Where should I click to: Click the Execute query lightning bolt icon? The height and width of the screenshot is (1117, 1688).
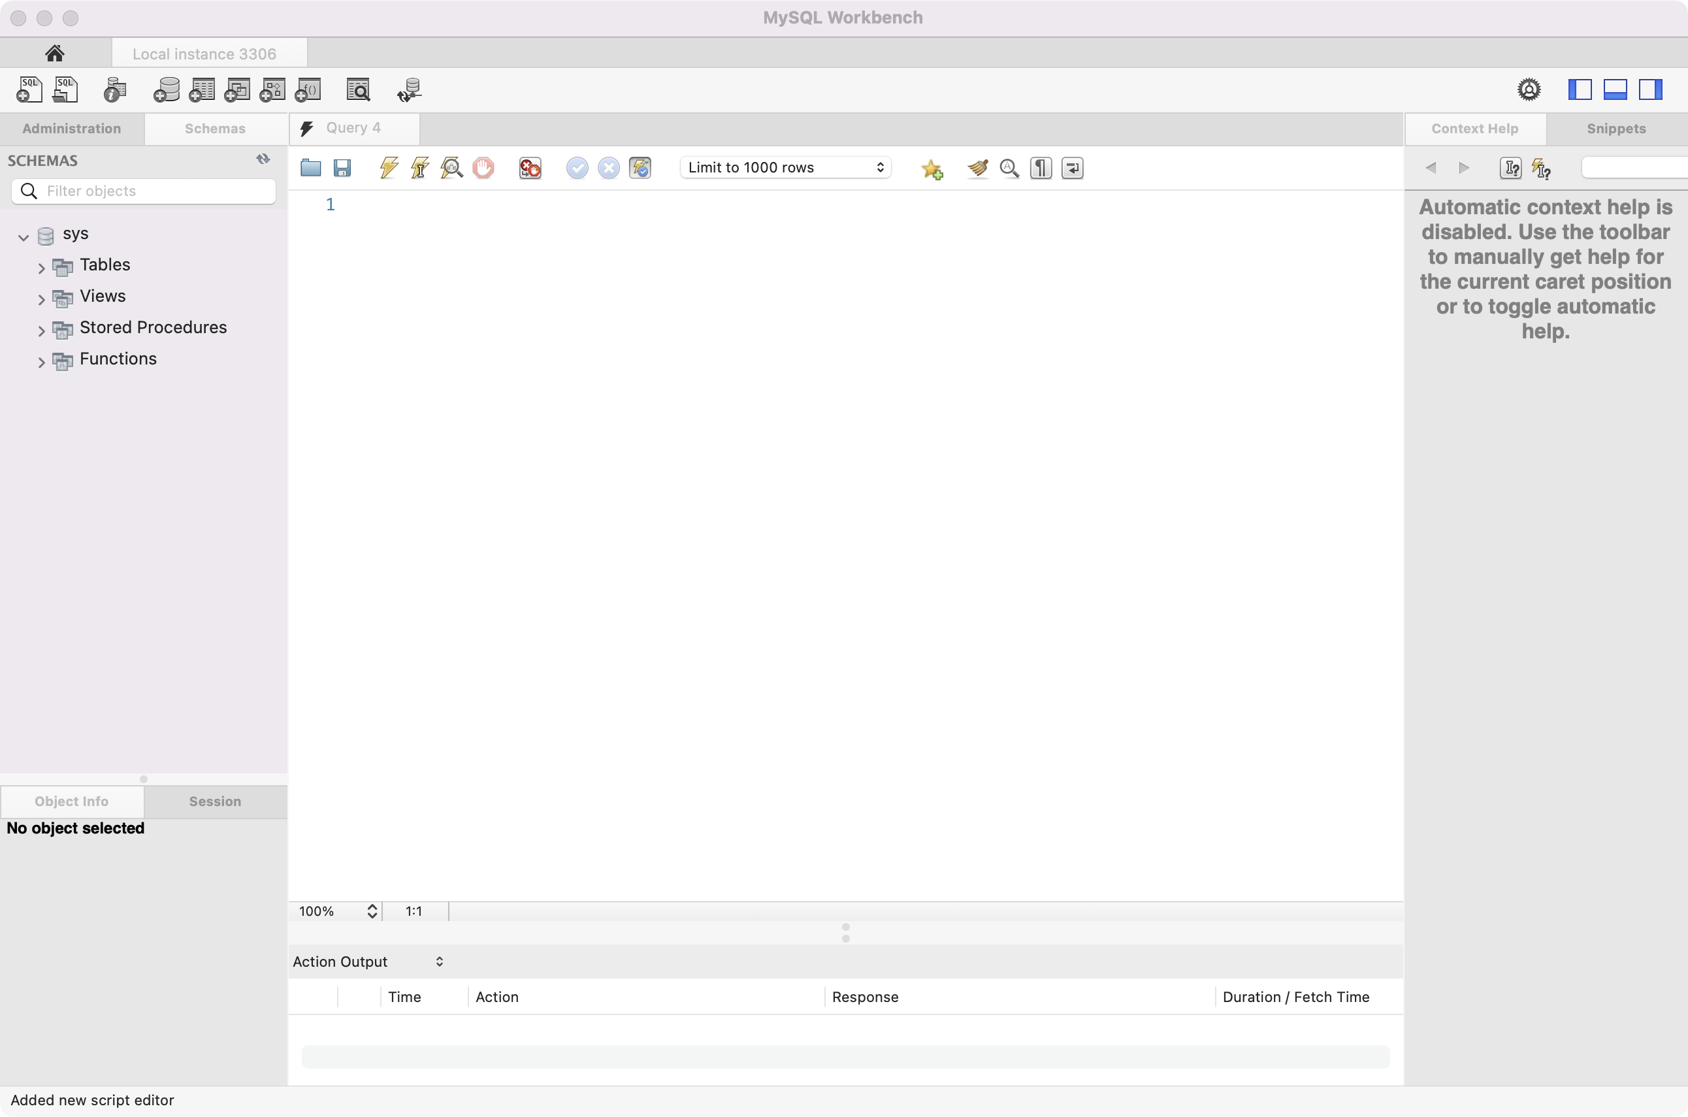(x=389, y=168)
